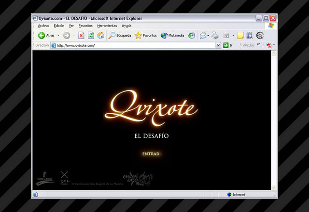Expand the PDF toolbar dropdown arrow
This screenshot has height=212, width=309.
pos(274,45)
